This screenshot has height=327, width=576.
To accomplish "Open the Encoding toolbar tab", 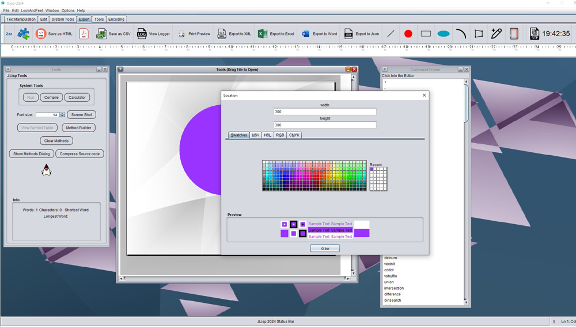I will pyautogui.click(x=116, y=19).
